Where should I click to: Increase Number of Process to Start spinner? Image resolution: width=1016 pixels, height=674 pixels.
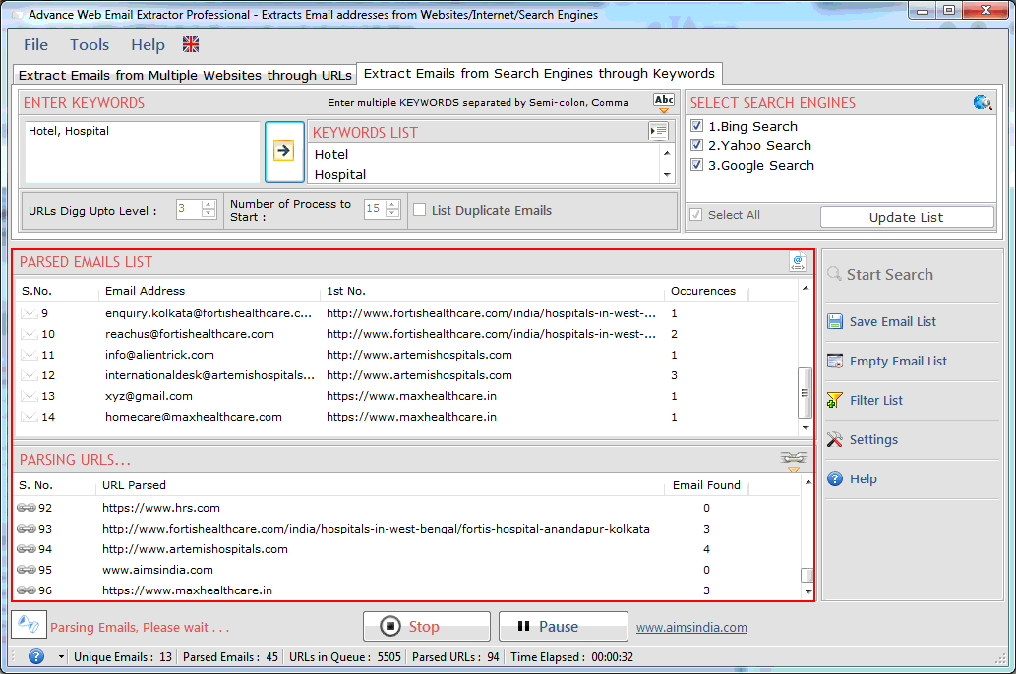click(392, 205)
